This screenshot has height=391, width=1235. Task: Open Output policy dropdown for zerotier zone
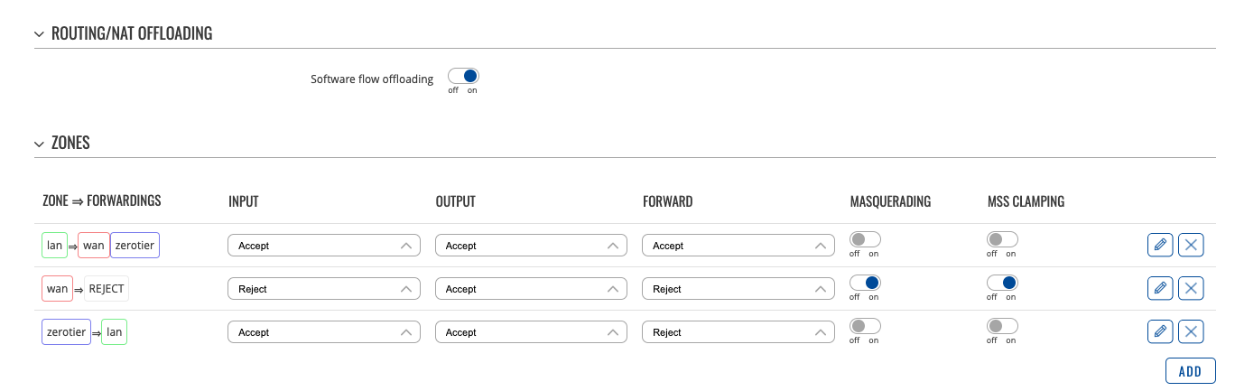pyautogui.click(x=531, y=332)
